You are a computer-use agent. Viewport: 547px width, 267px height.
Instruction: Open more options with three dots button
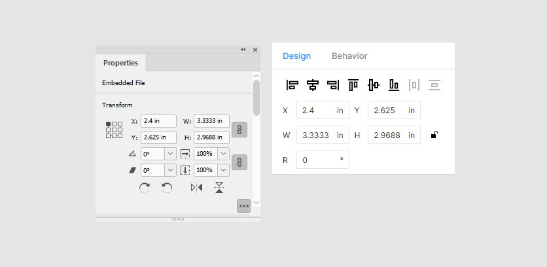click(x=243, y=206)
